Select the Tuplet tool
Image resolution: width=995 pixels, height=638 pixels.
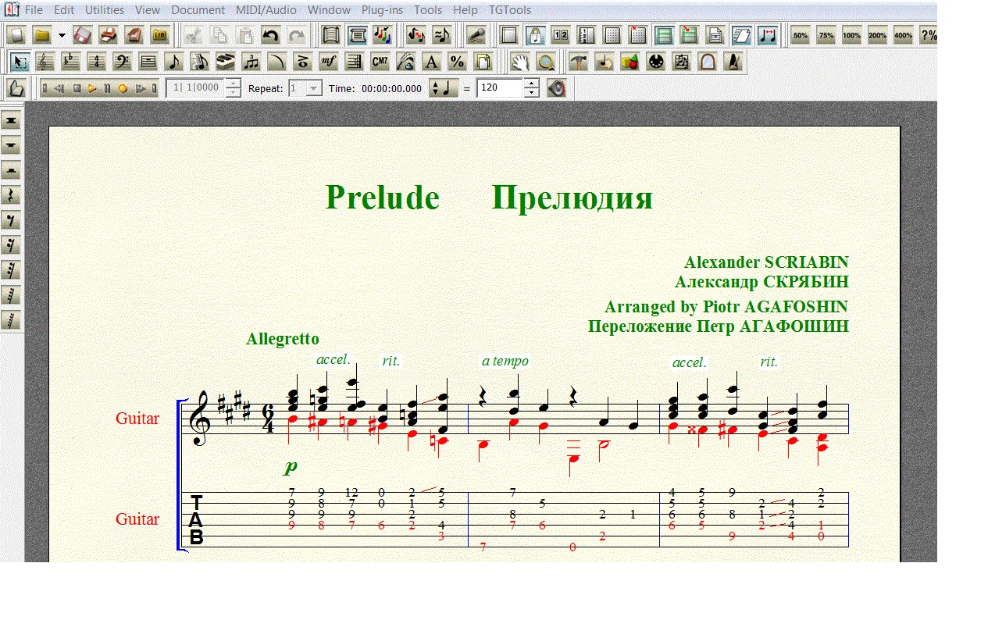coord(251,62)
